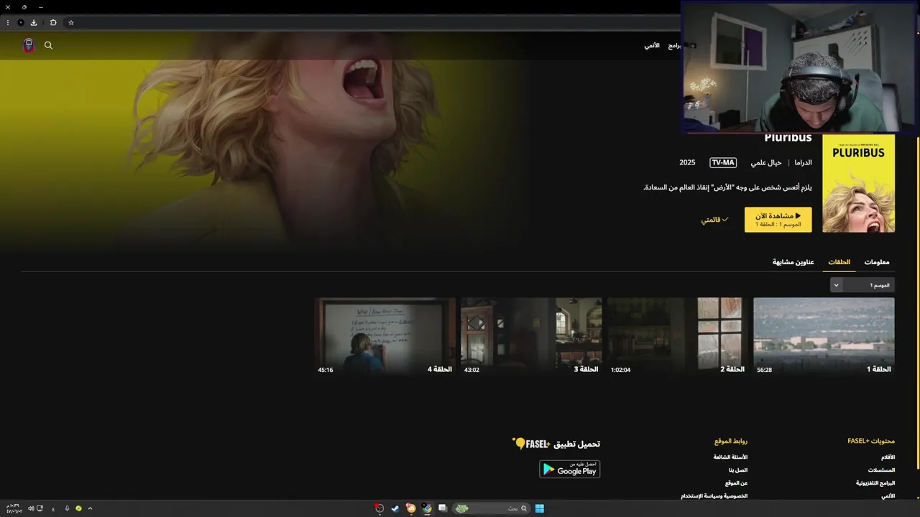
Task: Open the الأسئلة الشائعة FAQ link
Action: click(x=730, y=457)
